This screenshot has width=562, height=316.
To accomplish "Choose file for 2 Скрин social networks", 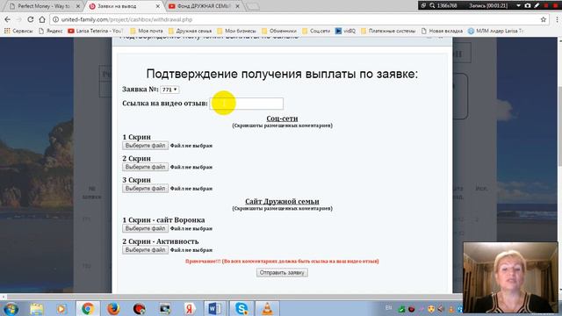I will [145, 167].
